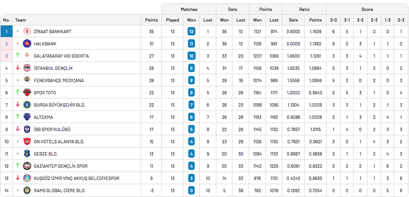Screen dimensions: 409x197
Task: Click the Fenerbahçe Medicana team logo
Action: click(x=27, y=80)
